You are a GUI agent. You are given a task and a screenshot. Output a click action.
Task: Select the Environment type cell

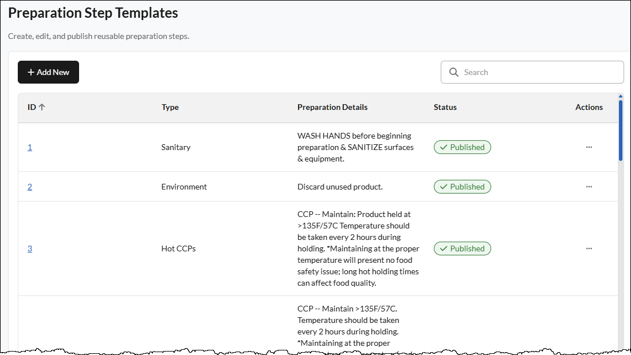[184, 187]
